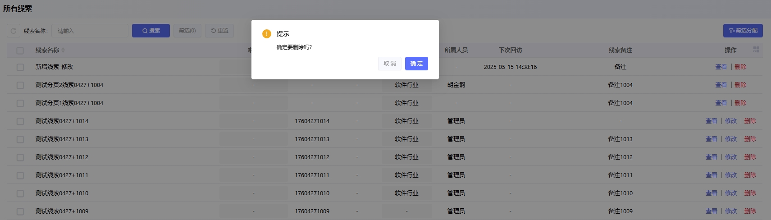Click 修改 for 测试线索0427+1013
The height and width of the screenshot is (220, 771).
[730, 139]
